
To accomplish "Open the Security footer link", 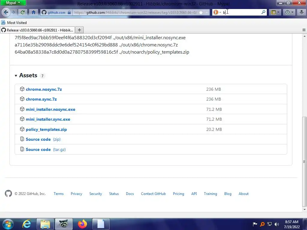I will [96, 194].
